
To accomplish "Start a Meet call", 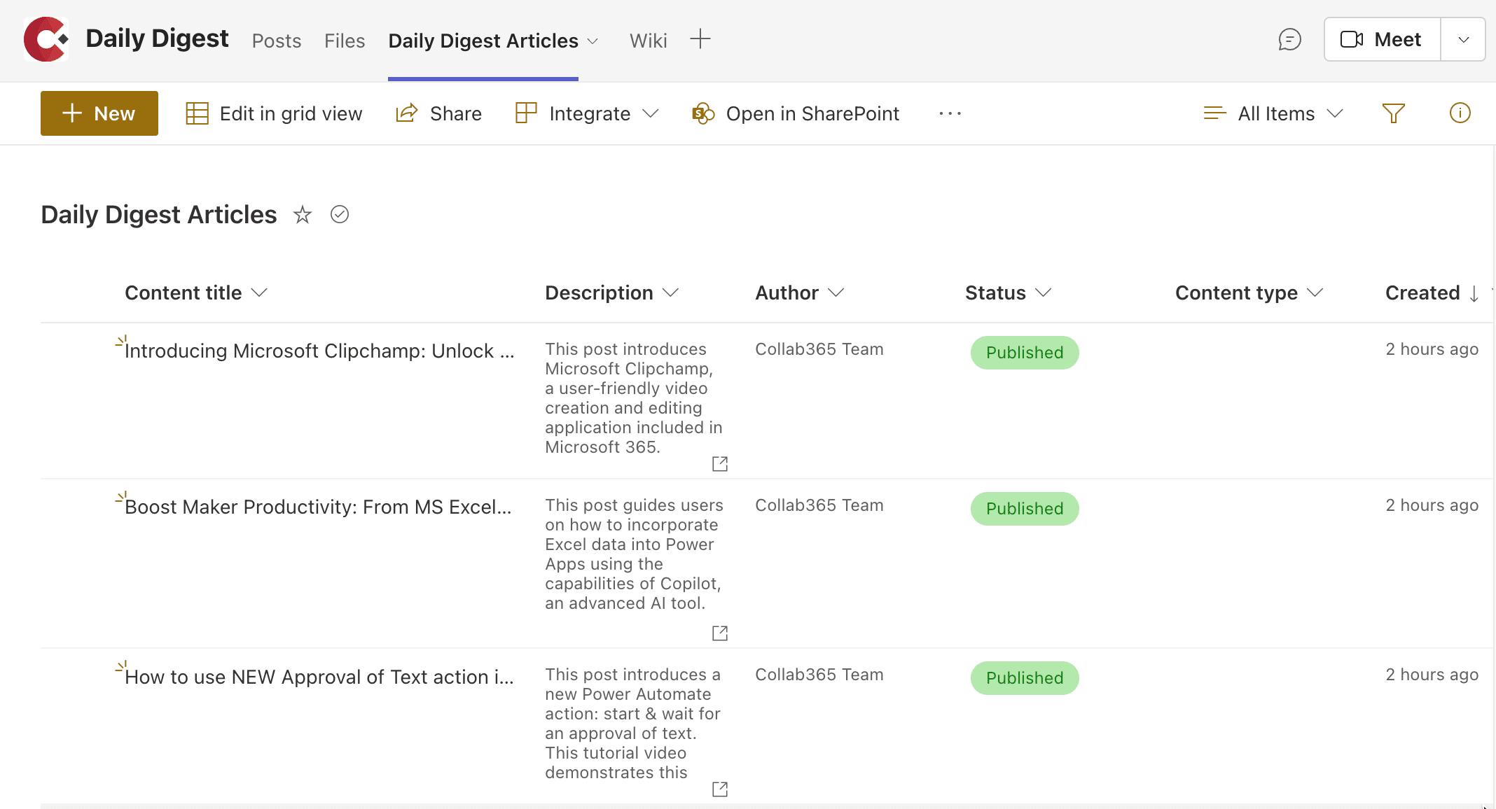I will 1380,38.
